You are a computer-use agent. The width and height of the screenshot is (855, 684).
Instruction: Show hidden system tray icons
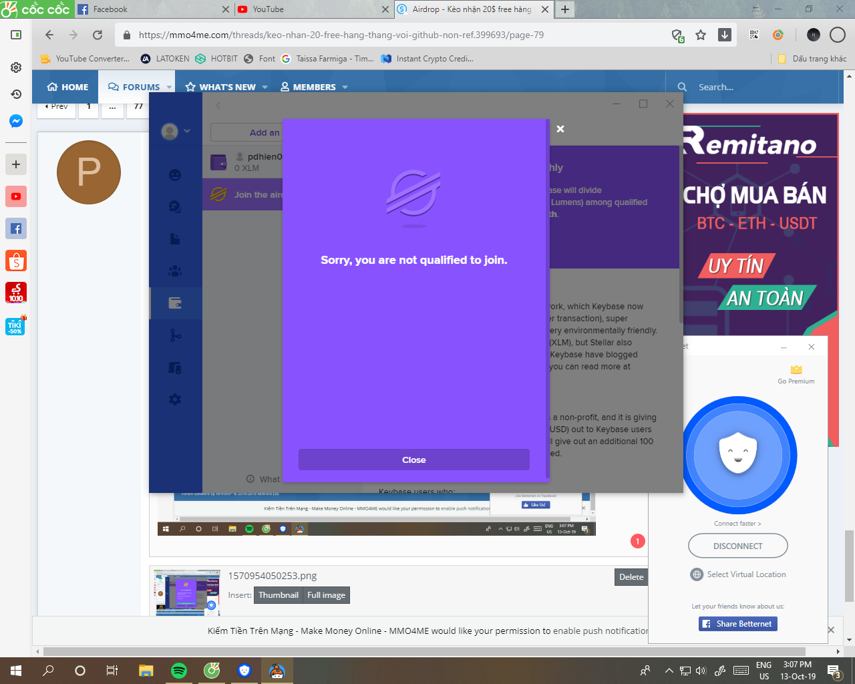(x=669, y=671)
